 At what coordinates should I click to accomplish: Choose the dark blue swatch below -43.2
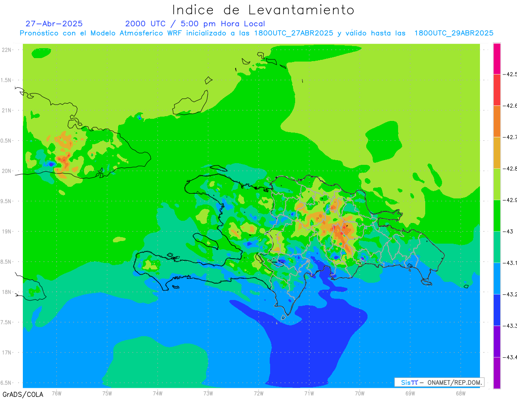[497, 310]
